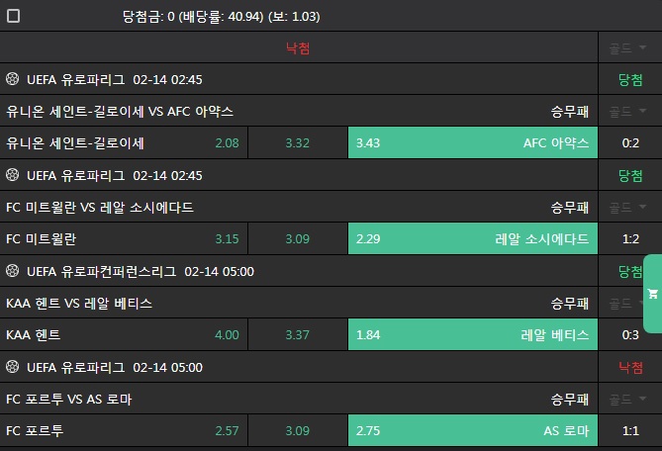This screenshot has width=662, height=451.
Task: Pick 레알 베티스 away win at 1.84
Action: tap(473, 335)
